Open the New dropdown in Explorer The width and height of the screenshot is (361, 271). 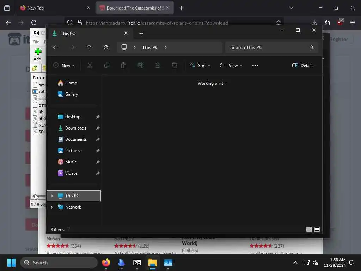(64, 65)
